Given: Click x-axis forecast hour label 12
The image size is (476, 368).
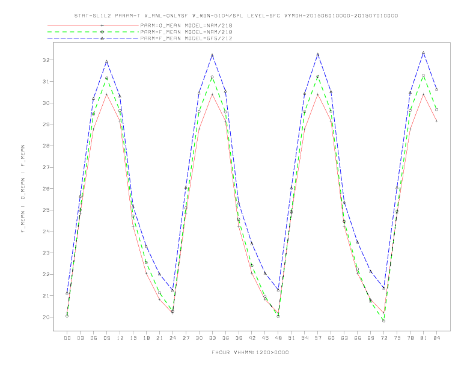Looking at the screenshot, I should (x=120, y=338).
